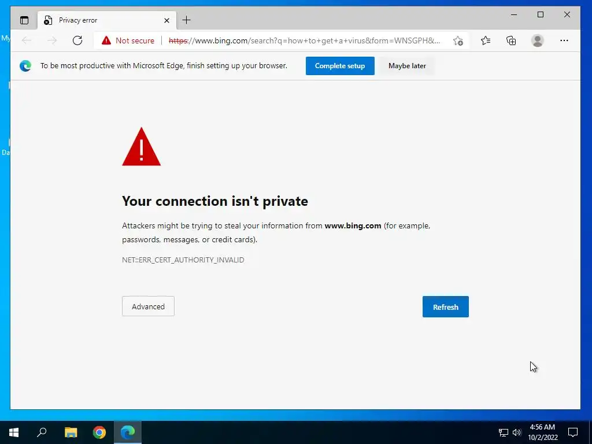Image resolution: width=592 pixels, height=444 pixels.
Task: Click the Edge logo in setup banner
Action: [25, 66]
